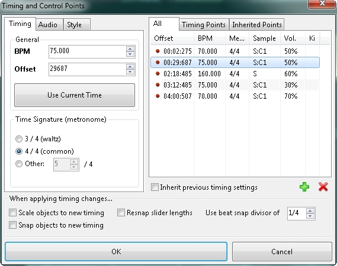The width and height of the screenshot is (337, 266).
Task: Lower beat snap divisor with down arrow
Action: 310,216
